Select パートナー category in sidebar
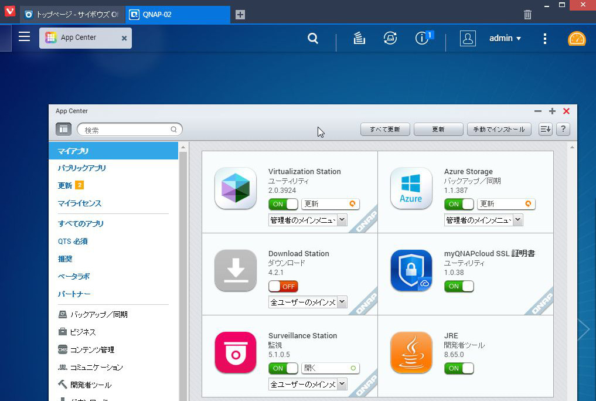Image resolution: width=596 pixels, height=401 pixels. 74,294
